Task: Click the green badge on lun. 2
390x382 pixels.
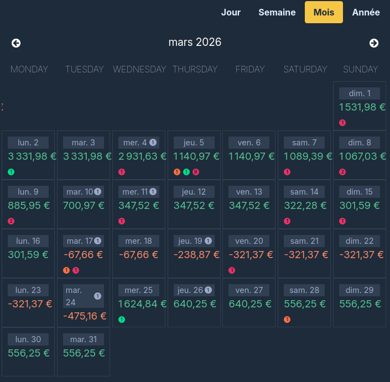Action: click(11, 172)
